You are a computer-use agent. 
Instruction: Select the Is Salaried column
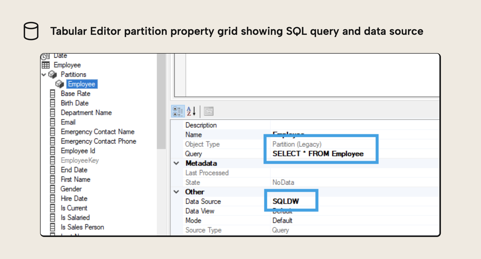tap(75, 218)
